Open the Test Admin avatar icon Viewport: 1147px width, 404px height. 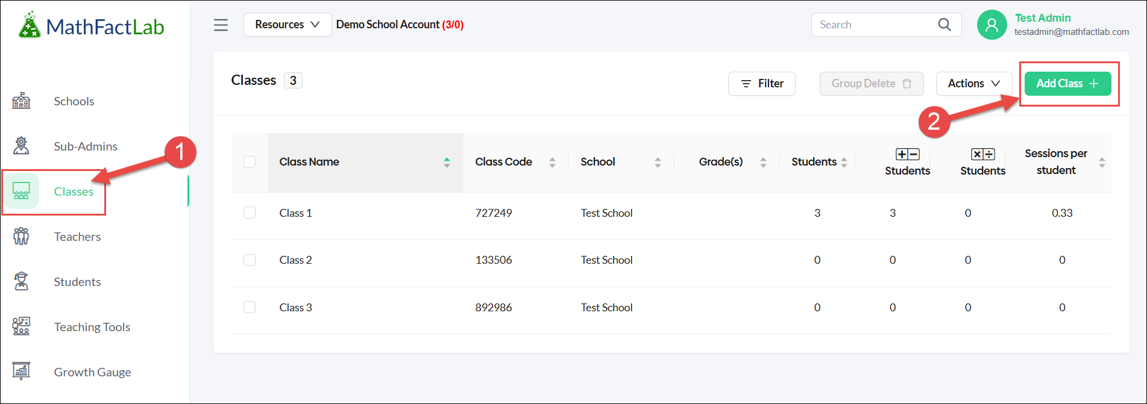992,25
